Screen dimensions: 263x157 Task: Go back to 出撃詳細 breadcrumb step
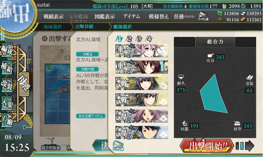pos(84,27)
